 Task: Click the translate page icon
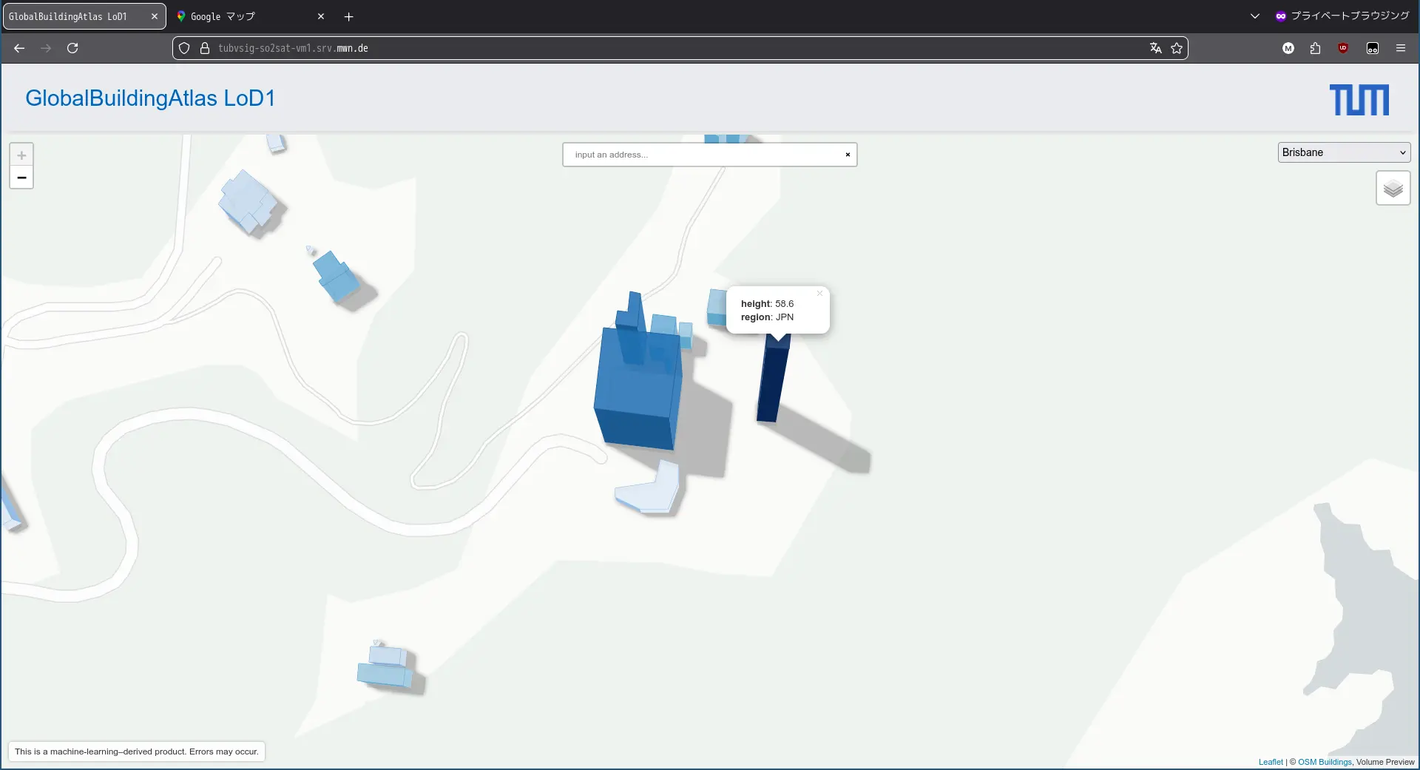pos(1155,48)
